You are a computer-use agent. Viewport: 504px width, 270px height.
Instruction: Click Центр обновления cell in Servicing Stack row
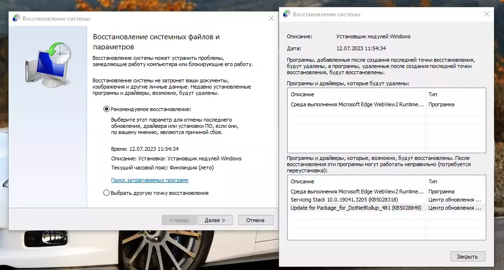[455, 200]
